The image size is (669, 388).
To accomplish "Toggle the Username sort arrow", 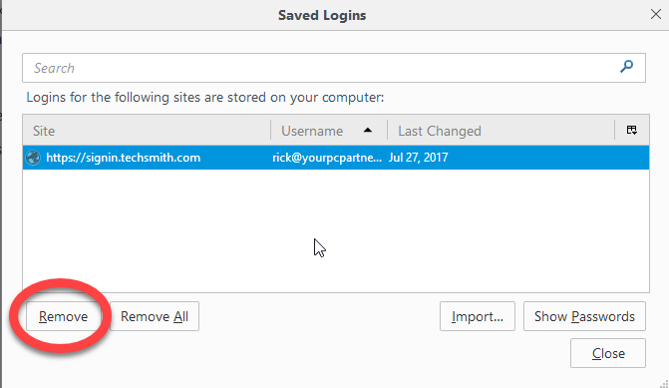I will point(367,131).
